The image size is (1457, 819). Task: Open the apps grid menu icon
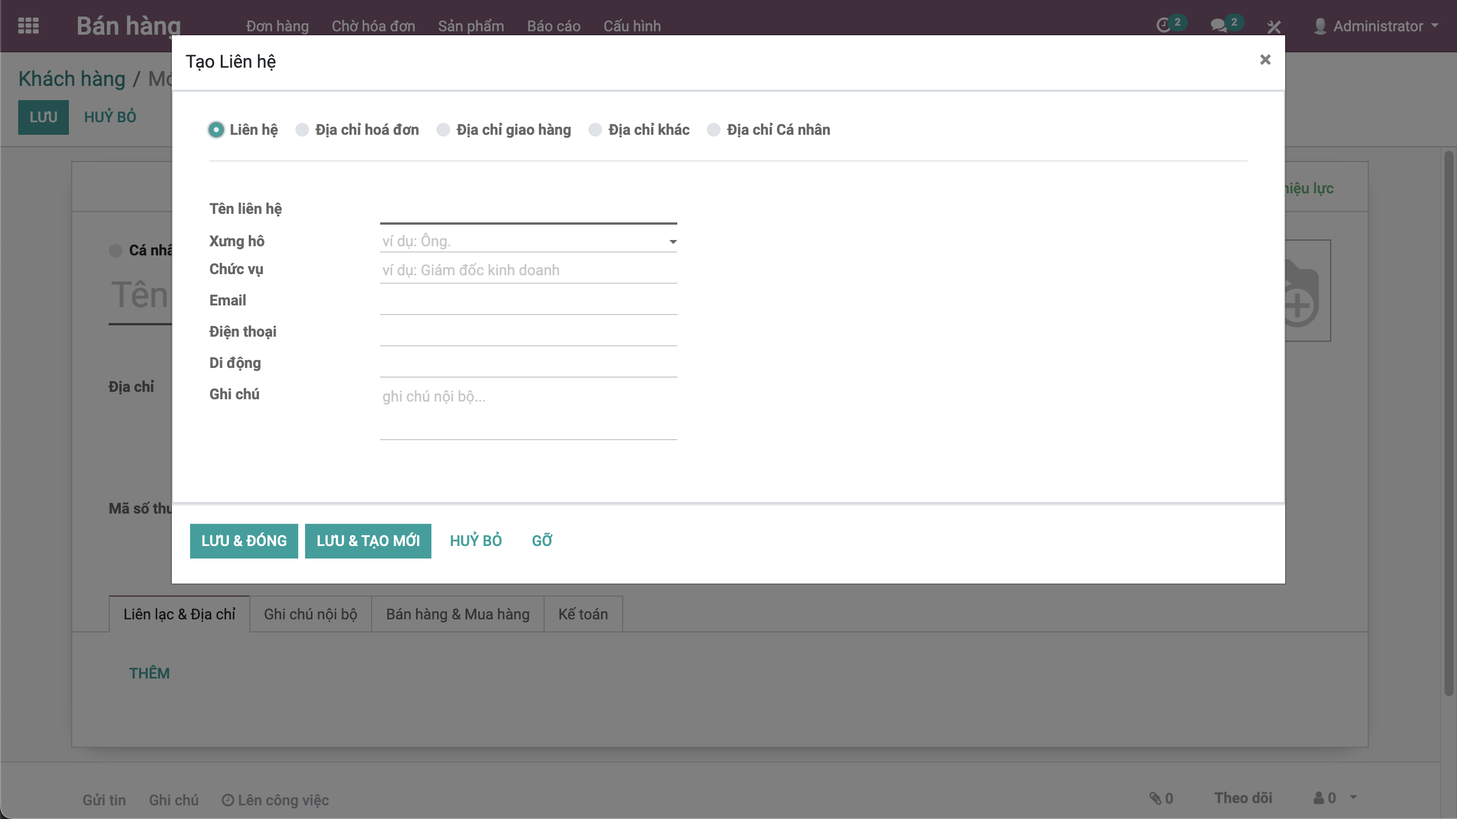pyautogui.click(x=28, y=26)
